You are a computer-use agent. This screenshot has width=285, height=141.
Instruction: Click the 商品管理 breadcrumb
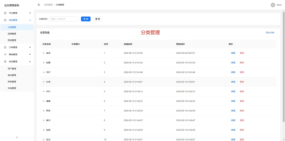click(48, 5)
